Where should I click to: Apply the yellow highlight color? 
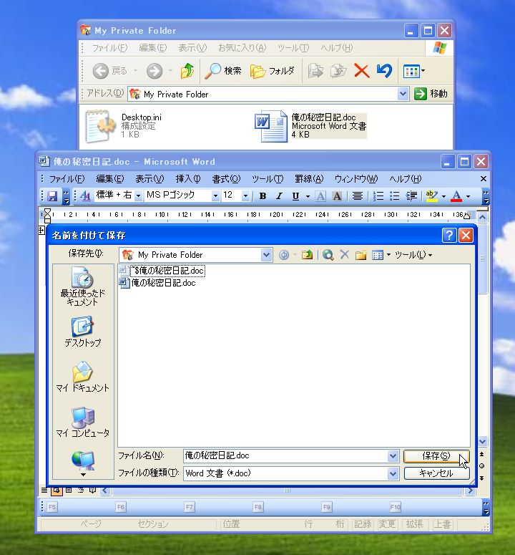click(432, 196)
